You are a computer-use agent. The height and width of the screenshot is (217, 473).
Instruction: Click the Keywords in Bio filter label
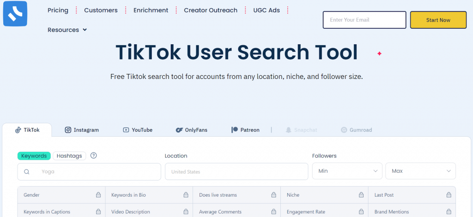pyautogui.click(x=128, y=195)
